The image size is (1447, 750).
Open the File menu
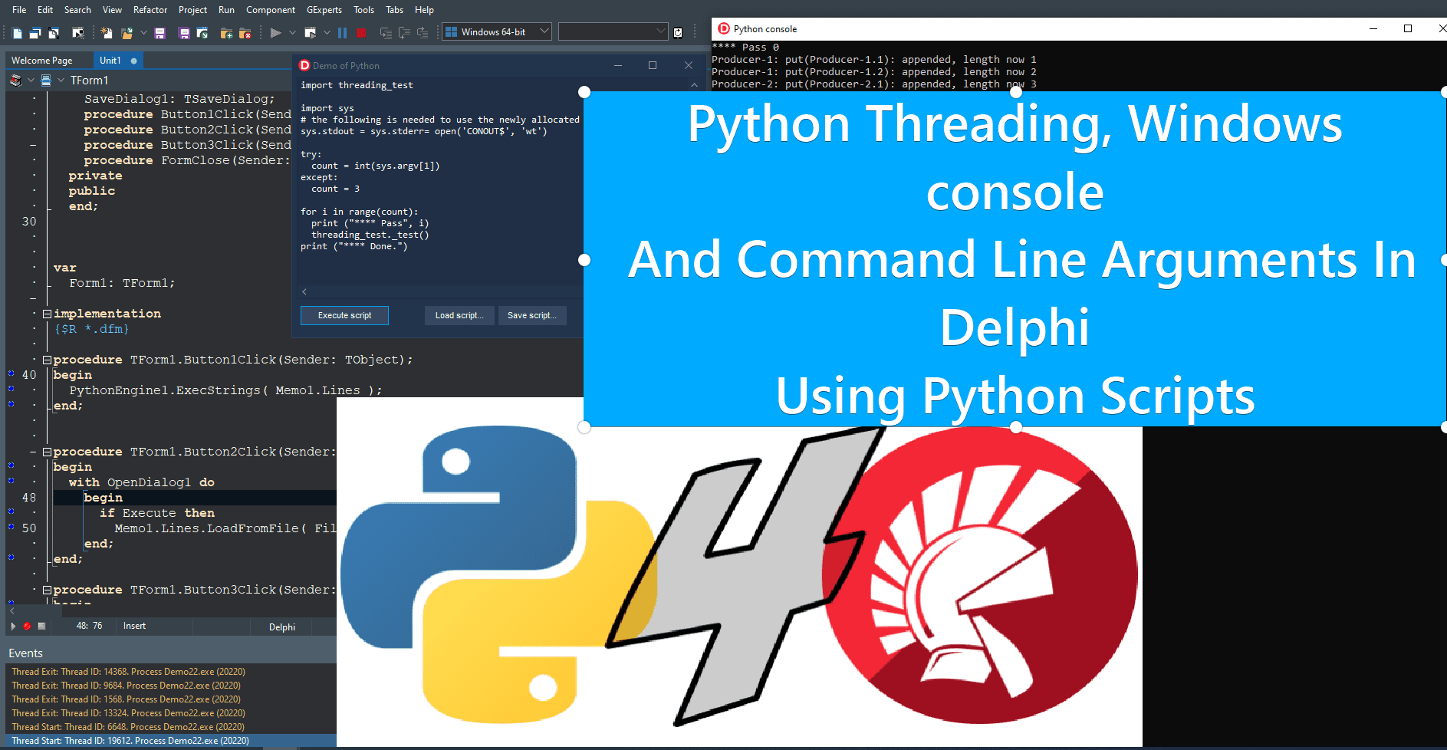pos(19,10)
